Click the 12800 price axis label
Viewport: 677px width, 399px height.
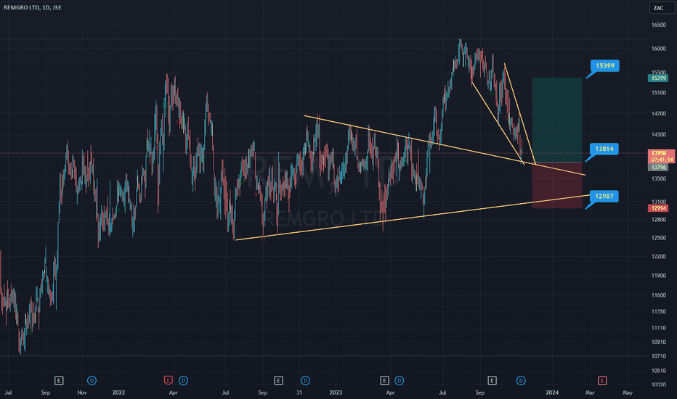[658, 220]
